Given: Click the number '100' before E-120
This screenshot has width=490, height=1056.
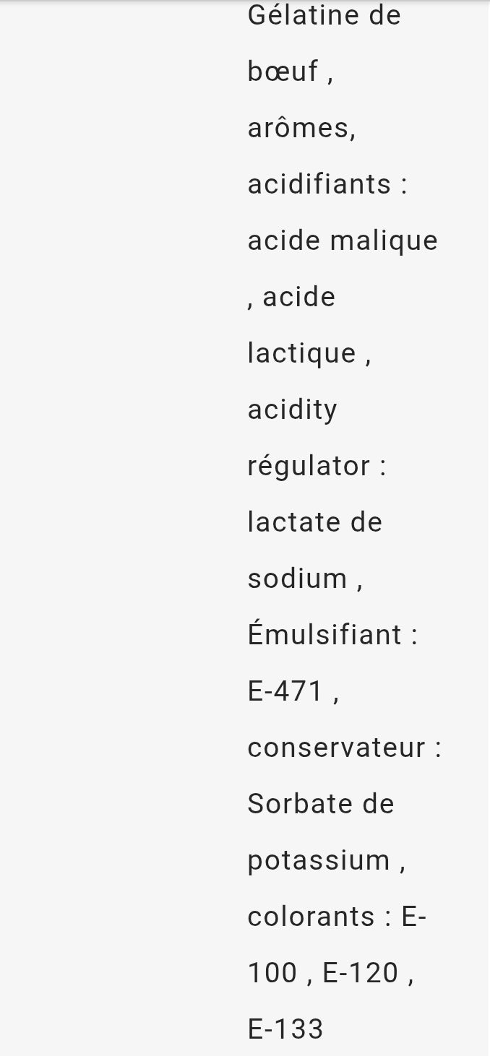Looking at the screenshot, I should 272,973.
